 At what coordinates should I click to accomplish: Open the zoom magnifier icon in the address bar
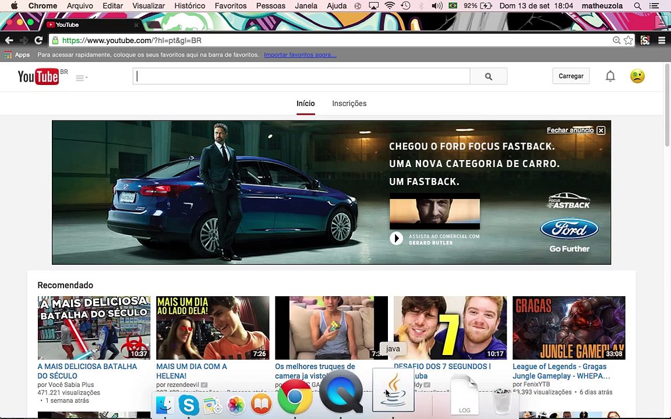point(616,40)
